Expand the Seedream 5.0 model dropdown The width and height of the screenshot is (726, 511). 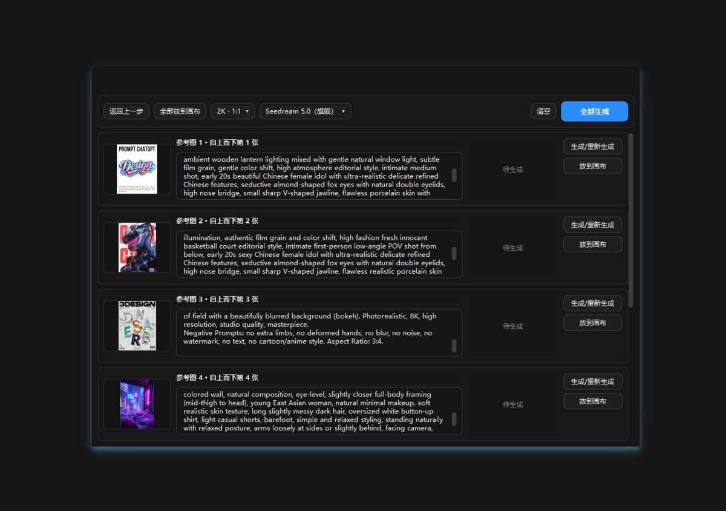pos(305,111)
